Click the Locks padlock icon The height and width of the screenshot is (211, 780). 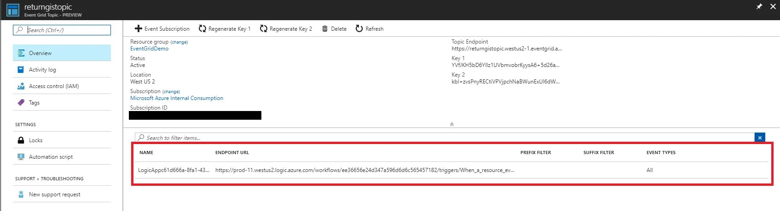[x=21, y=140]
